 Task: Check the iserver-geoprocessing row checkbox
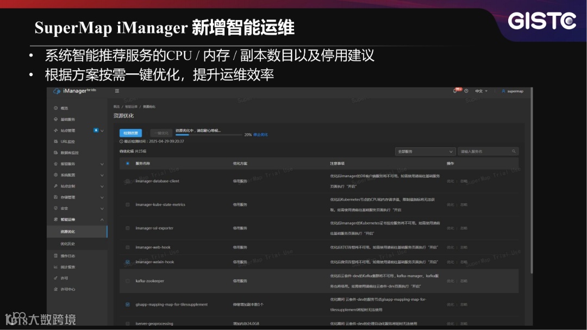tap(128, 323)
